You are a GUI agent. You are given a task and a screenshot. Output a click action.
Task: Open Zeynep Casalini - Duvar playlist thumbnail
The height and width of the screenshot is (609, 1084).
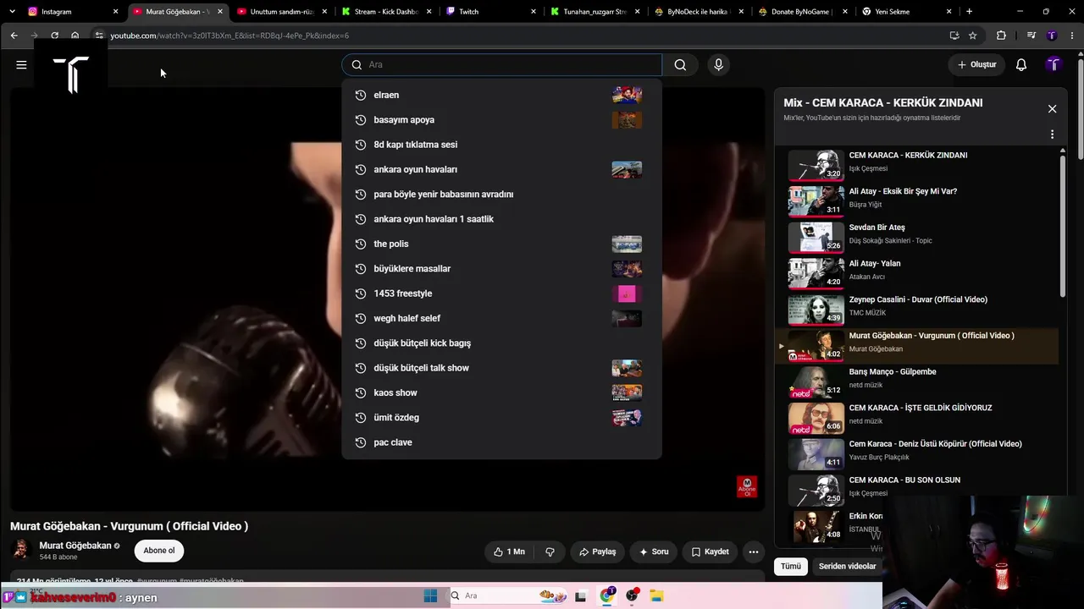[816, 310]
